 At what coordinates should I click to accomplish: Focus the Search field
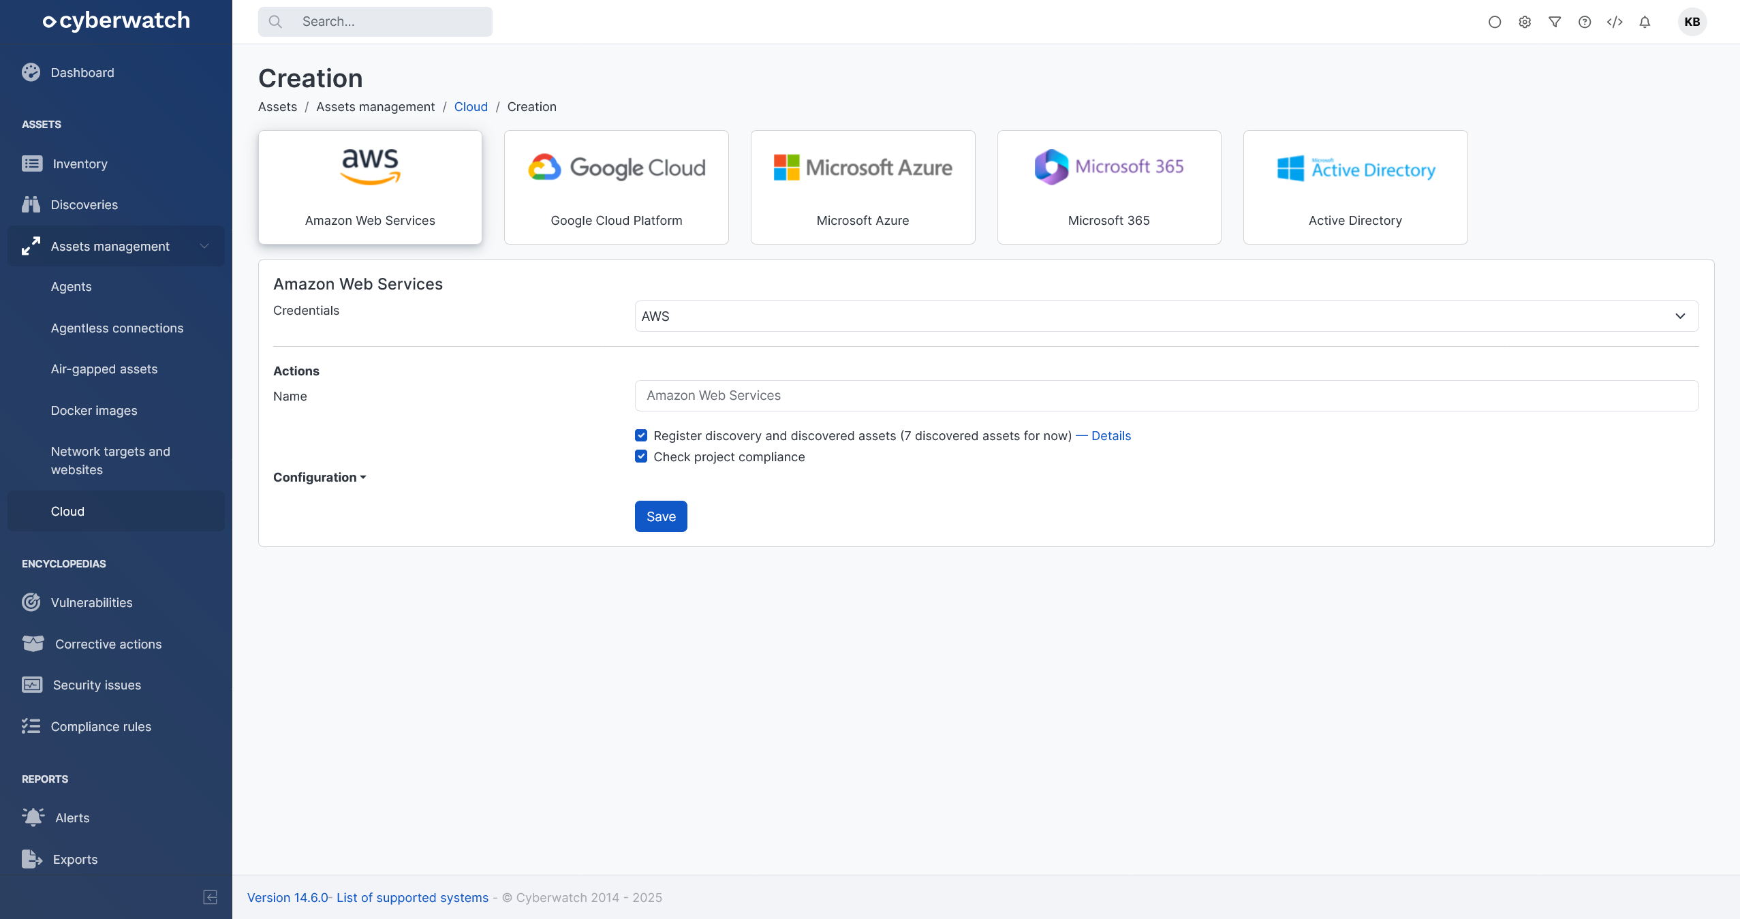tap(375, 22)
